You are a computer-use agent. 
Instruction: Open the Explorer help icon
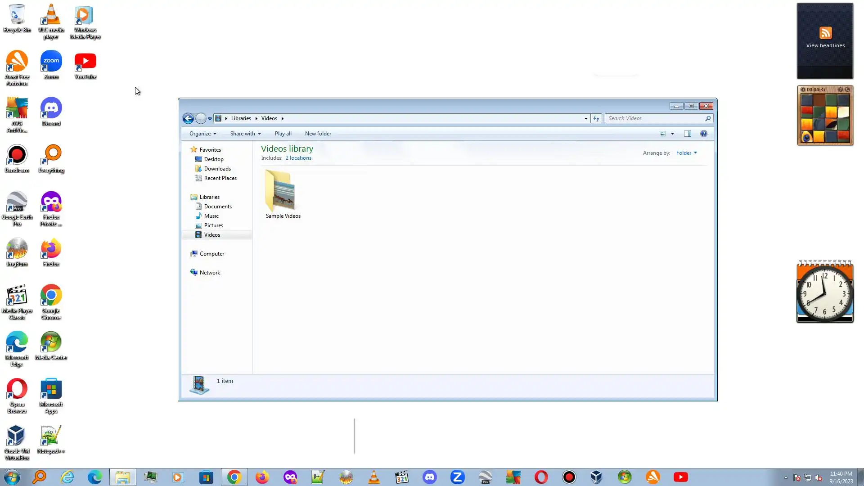coord(704,134)
